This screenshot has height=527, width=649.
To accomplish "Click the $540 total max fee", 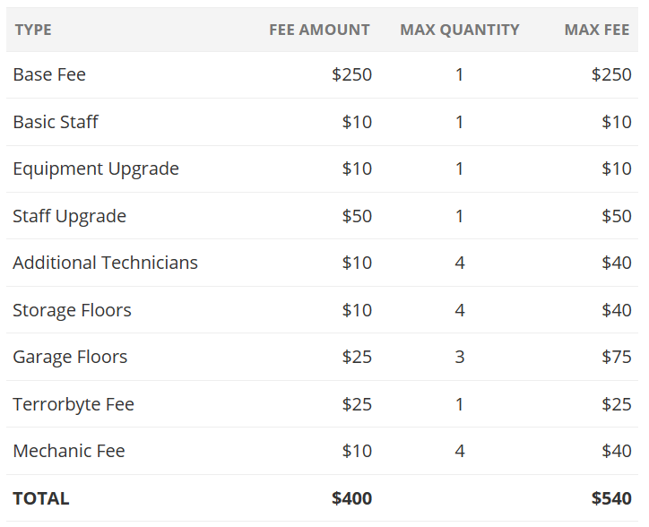I will (611, 498).
